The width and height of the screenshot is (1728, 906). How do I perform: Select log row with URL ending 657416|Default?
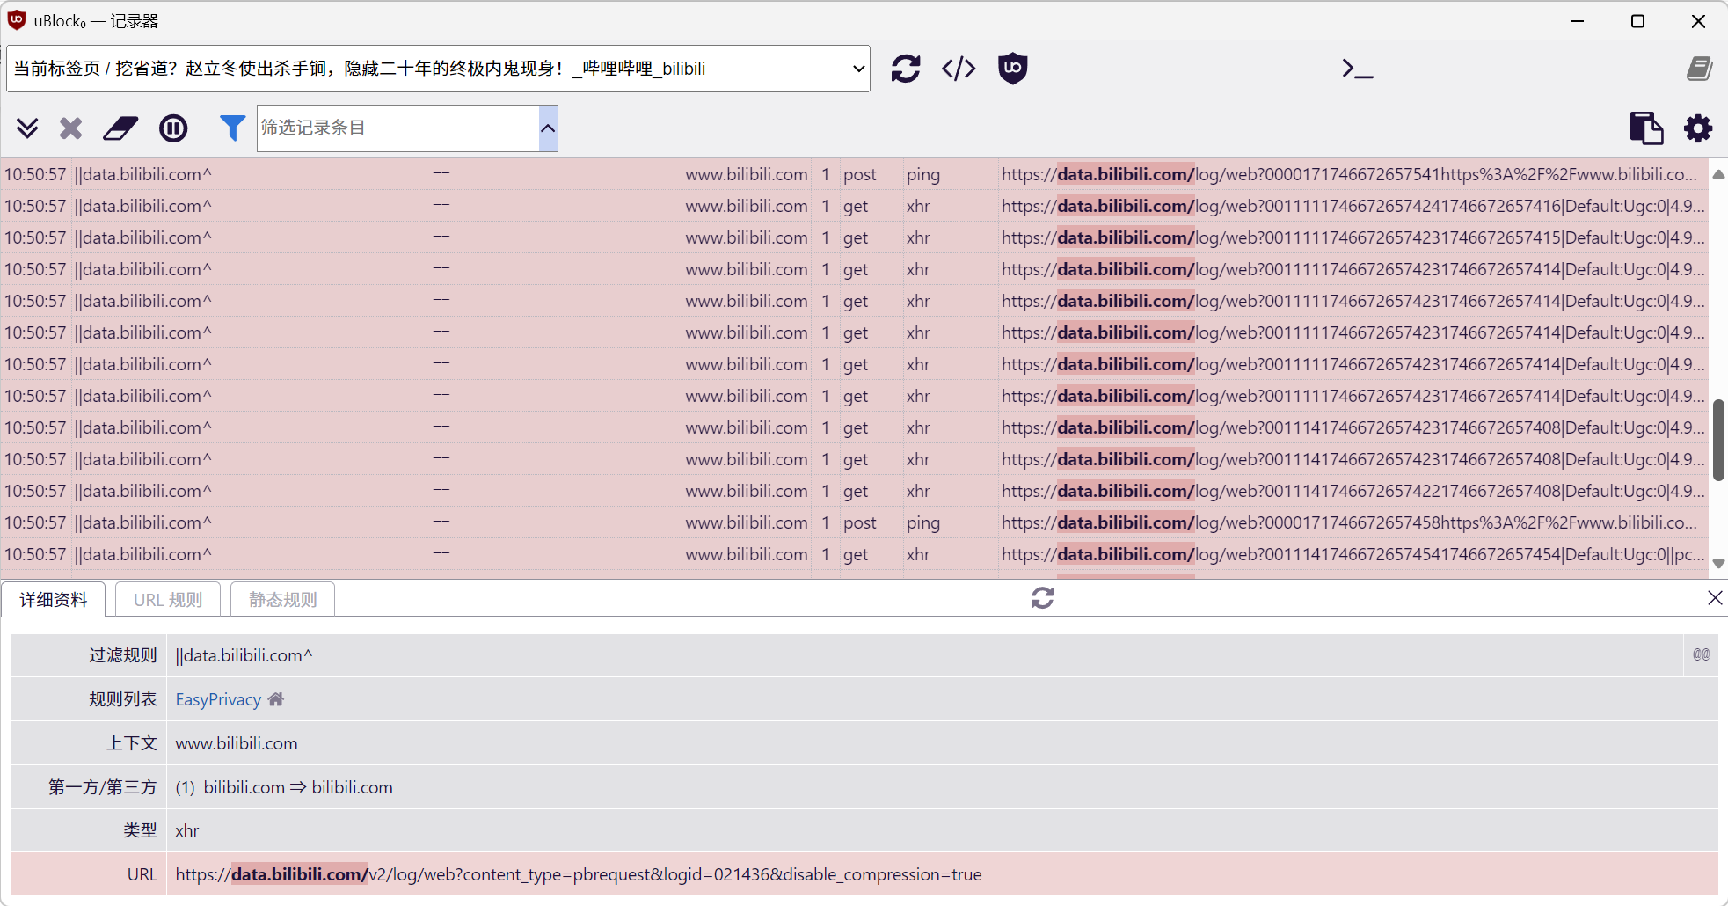[854, 206]
